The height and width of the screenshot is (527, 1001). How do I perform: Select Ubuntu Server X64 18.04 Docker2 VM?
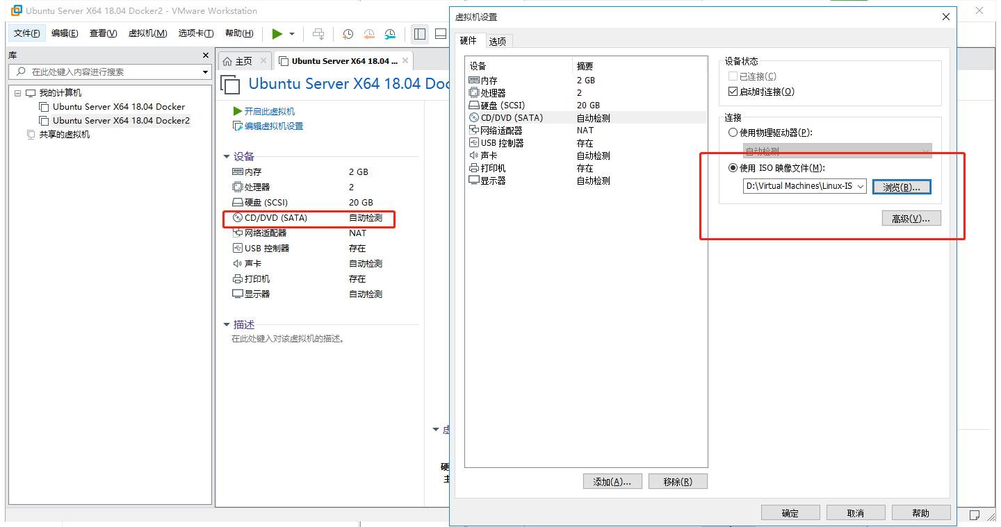(x=121, y=121)
